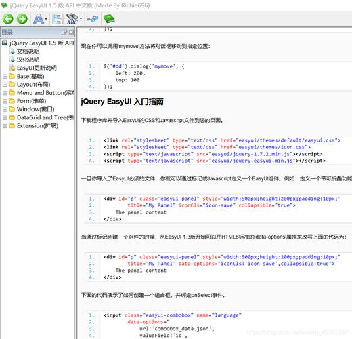Expand the Window(窗口) folder node

tap(5, 110)
